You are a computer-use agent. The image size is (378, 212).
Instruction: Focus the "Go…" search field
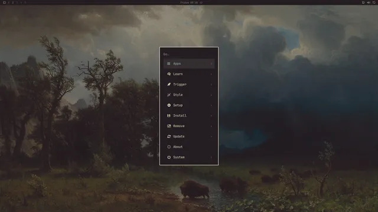pos(189,54)
